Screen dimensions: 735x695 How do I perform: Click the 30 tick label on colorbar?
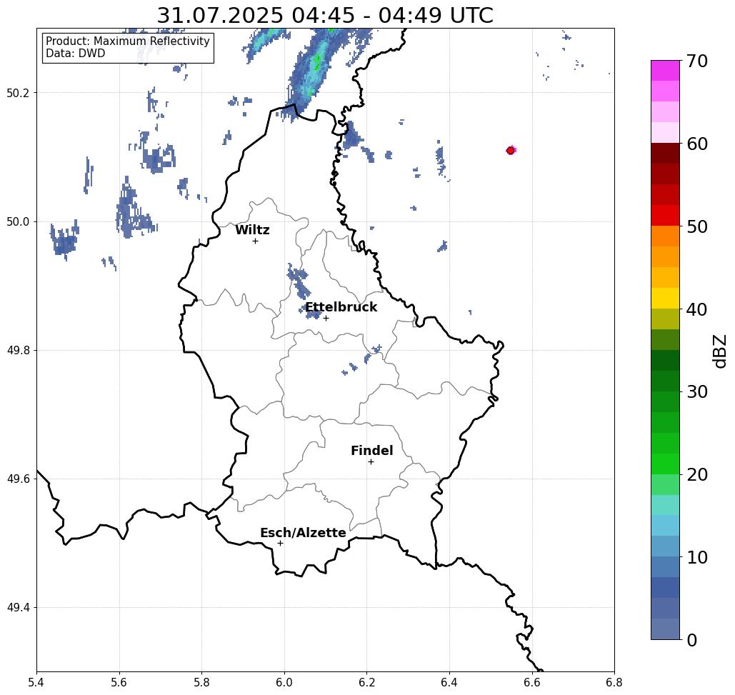point(697,391)
